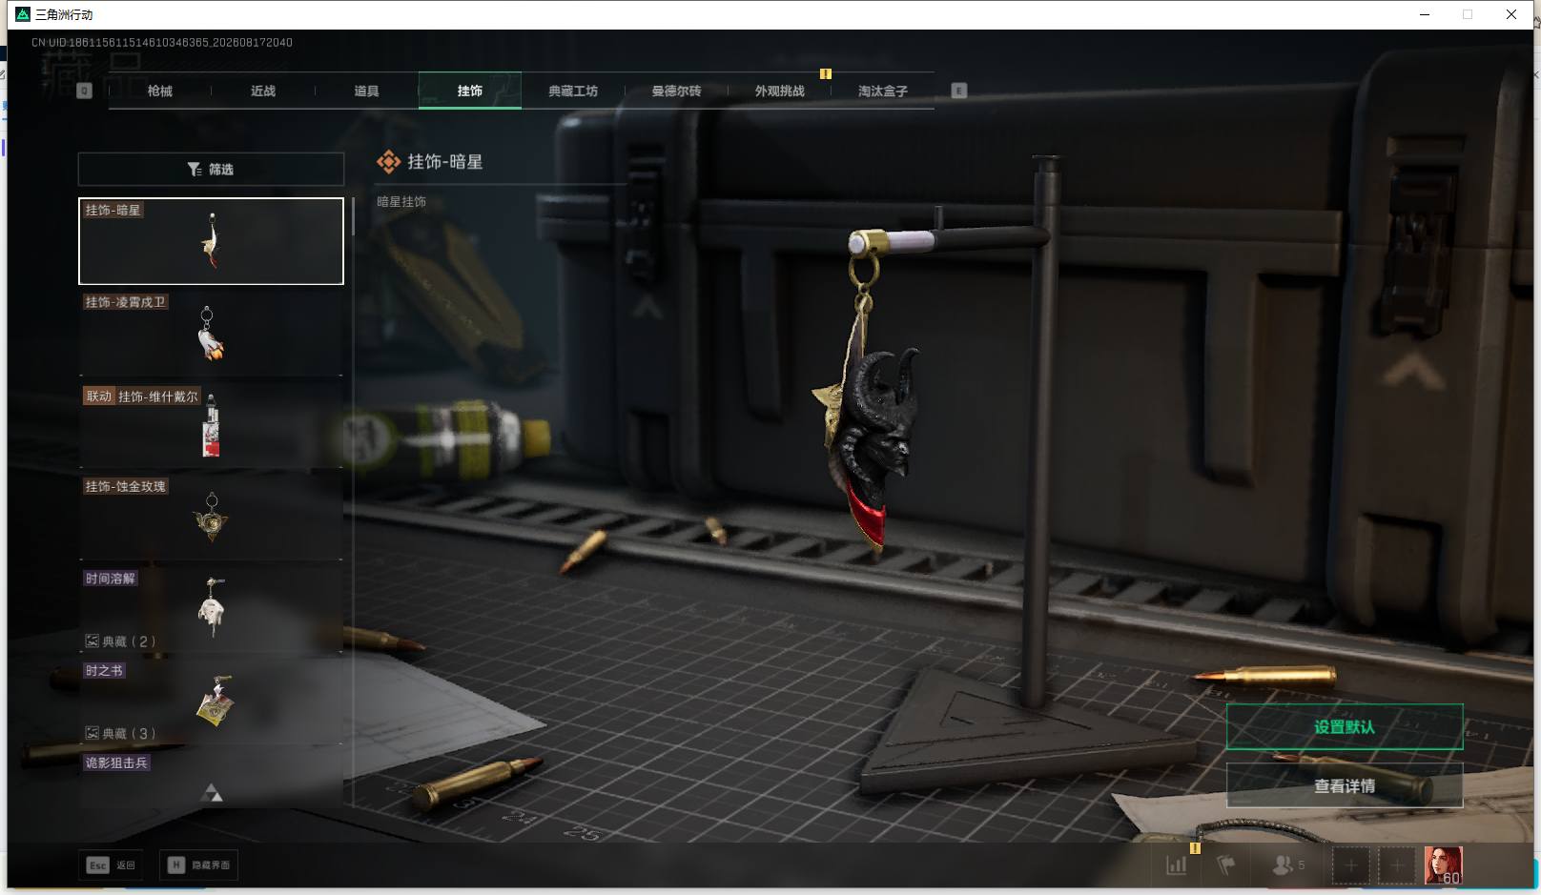Click the yellow alert badge on 外观挑战
This screenshot has width=1541, height=895.
tap(826, 73)
